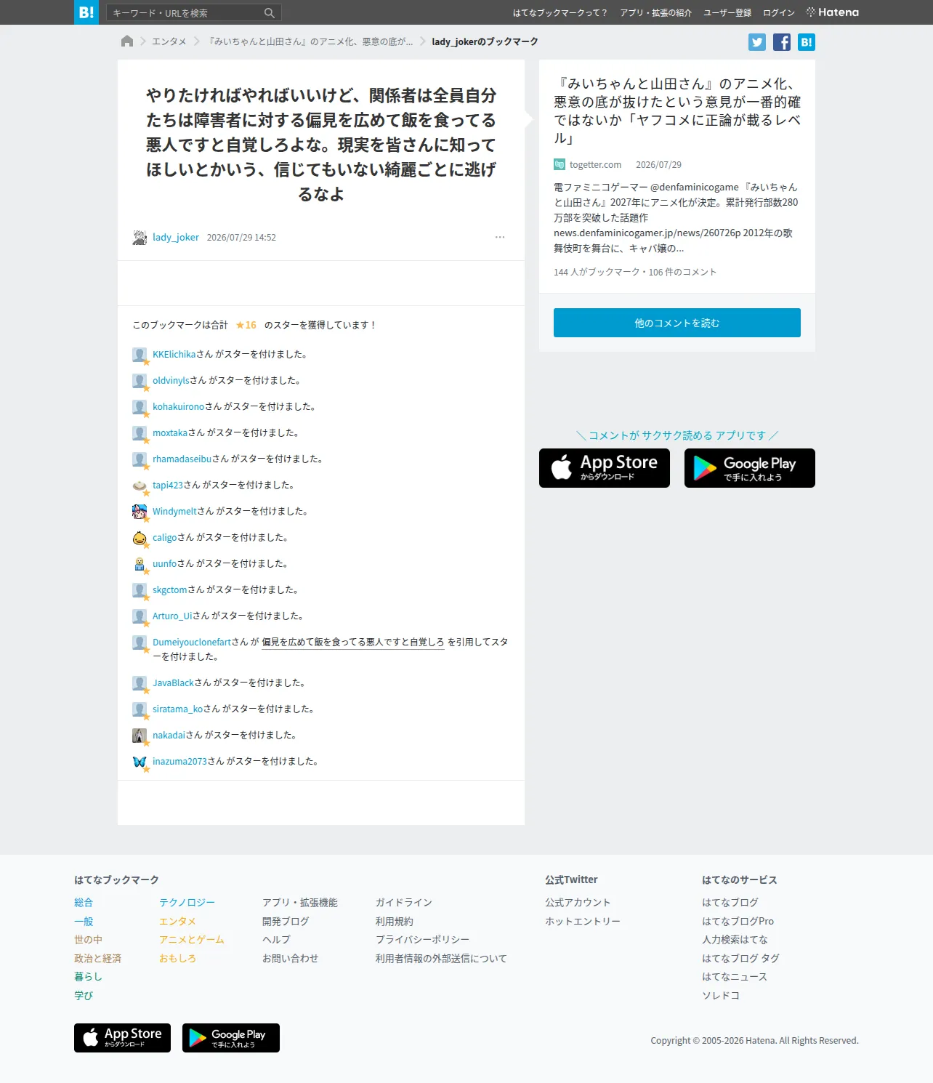Open KKElichika's profile link
Viewport: 933px width, 1083px height.
click(x=174, y=355)
